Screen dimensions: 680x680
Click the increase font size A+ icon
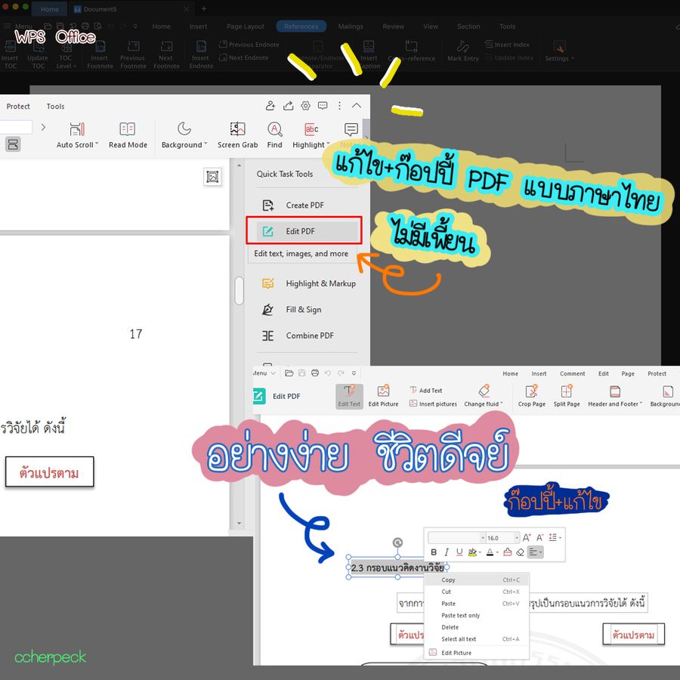(527, 538)
